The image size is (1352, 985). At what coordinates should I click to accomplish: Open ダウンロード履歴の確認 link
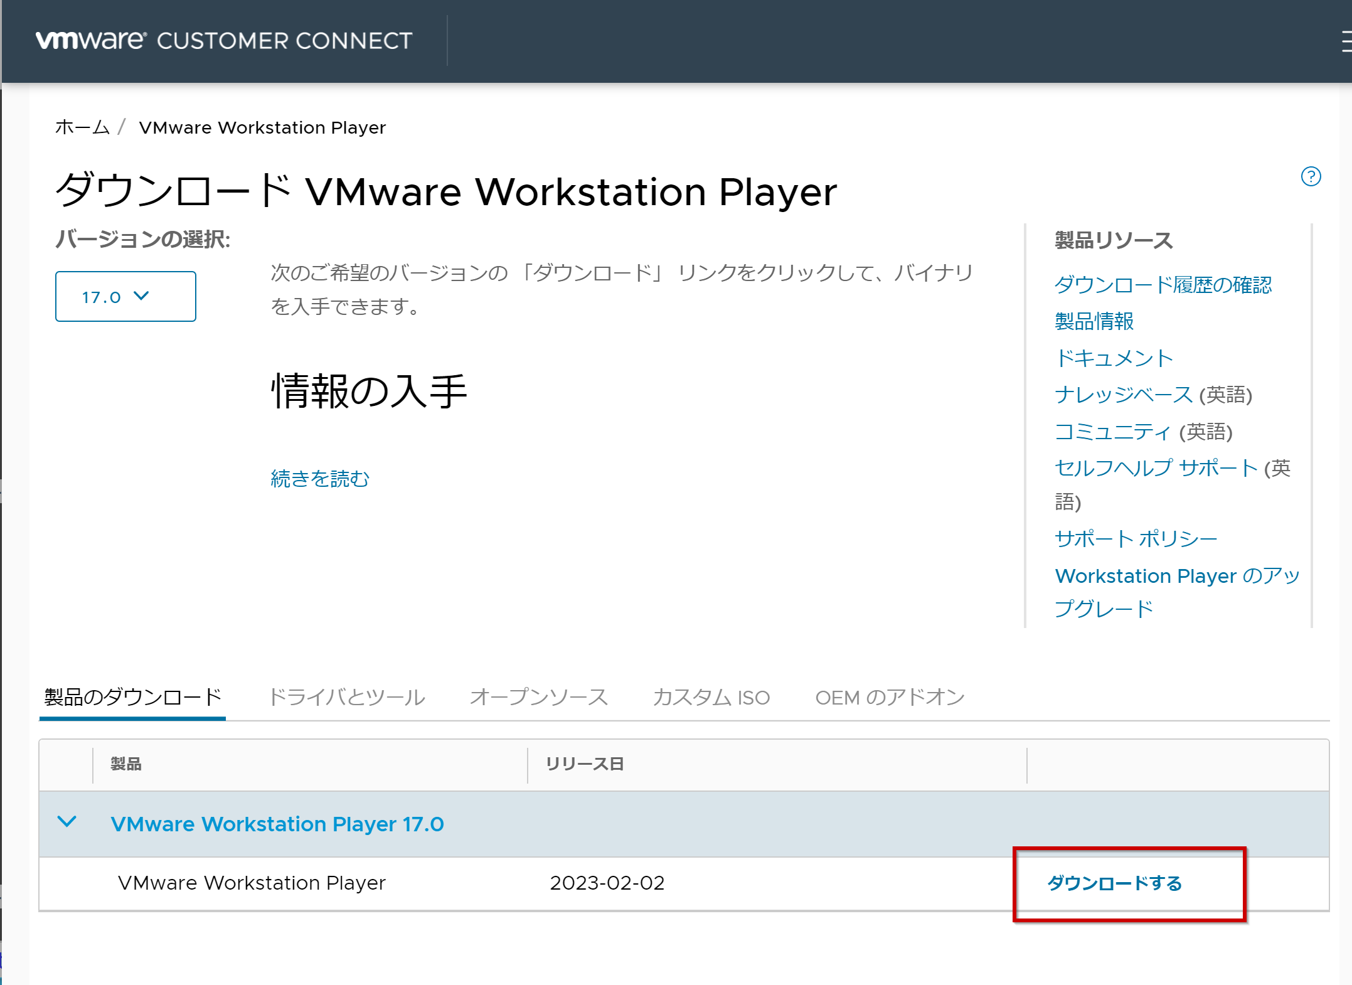[x=1163, y=285]
